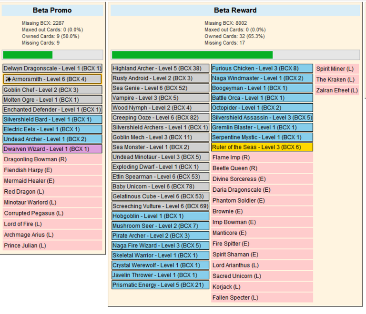Open the Dwarven Wizard Level 1 entry
This screenshot has height=314, width=366.
point(52,149)
